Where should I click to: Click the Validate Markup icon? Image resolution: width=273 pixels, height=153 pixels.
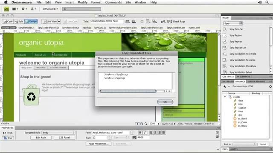(x=163, y=22)
